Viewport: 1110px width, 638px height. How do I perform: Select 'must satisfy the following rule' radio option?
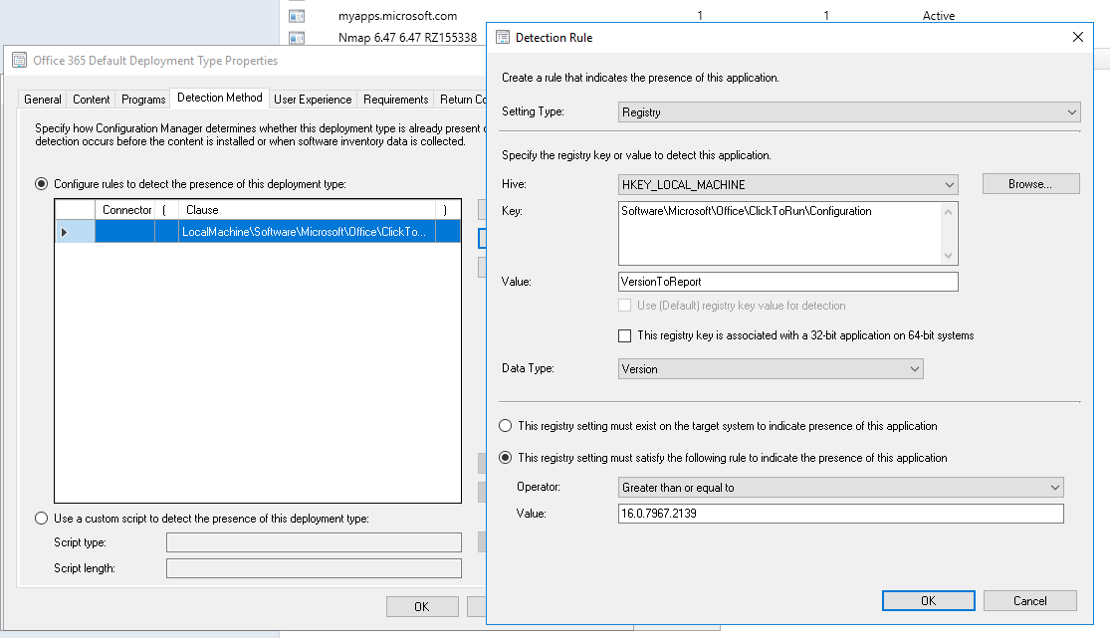tap(506, 458)
